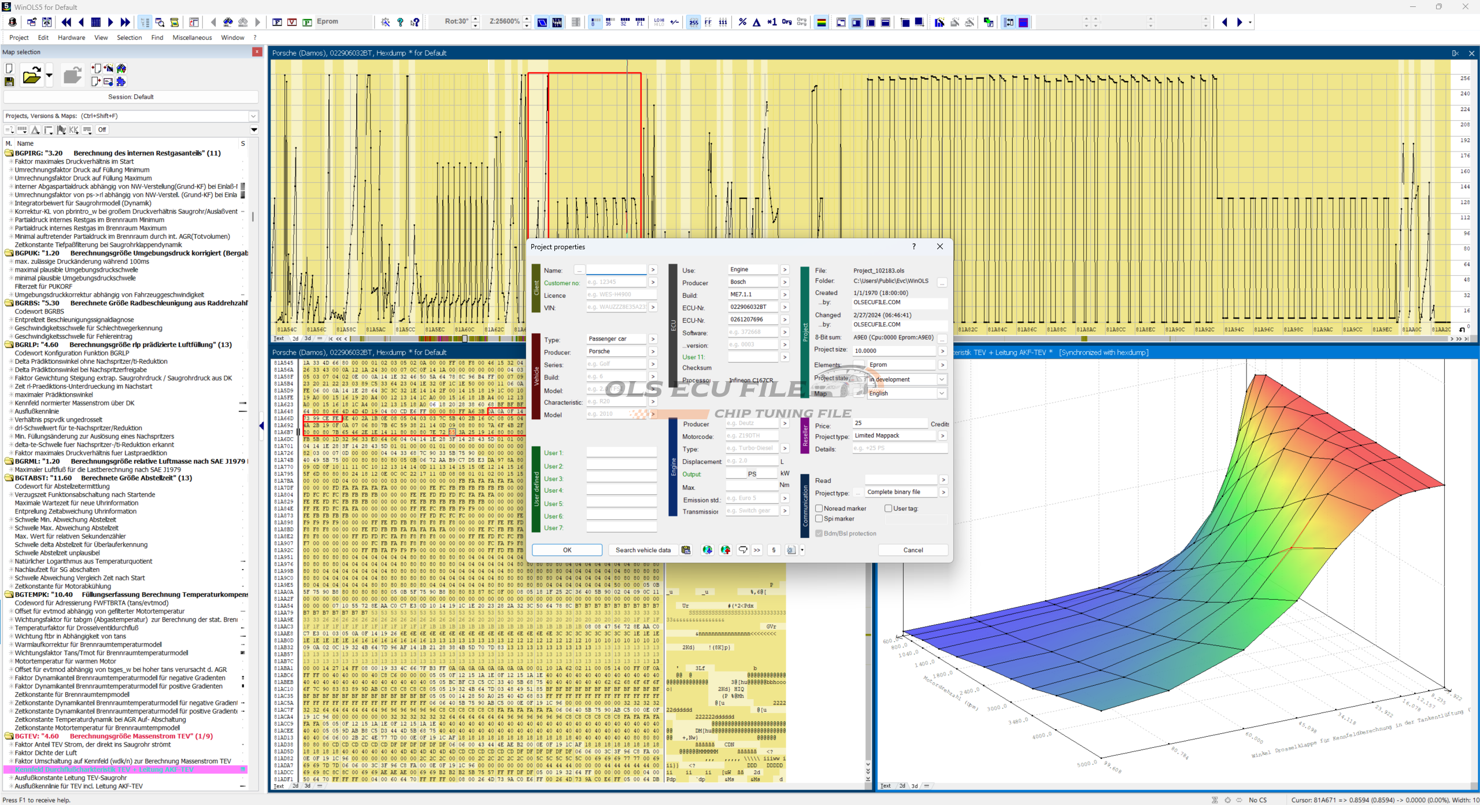
Task: Switch to the 2d tab in upper hexdump
Action: (295, 338)
